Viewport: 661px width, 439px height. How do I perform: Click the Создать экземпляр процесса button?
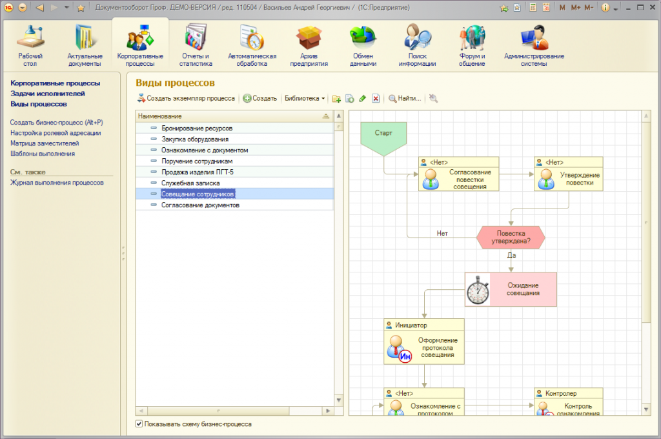tap(186, 99)
